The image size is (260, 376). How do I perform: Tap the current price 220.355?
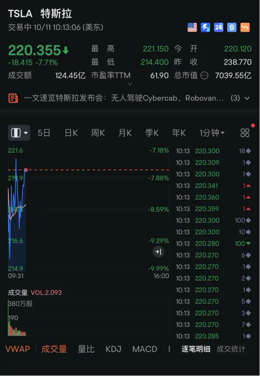[34, 50]
